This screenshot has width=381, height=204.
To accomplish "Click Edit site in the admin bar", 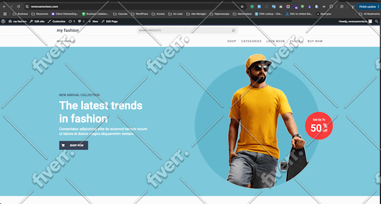I will point(37,21).
